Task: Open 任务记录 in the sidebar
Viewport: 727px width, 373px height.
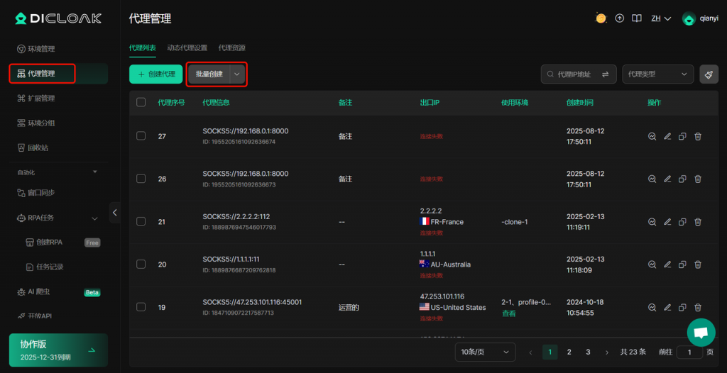Action: 45,267
